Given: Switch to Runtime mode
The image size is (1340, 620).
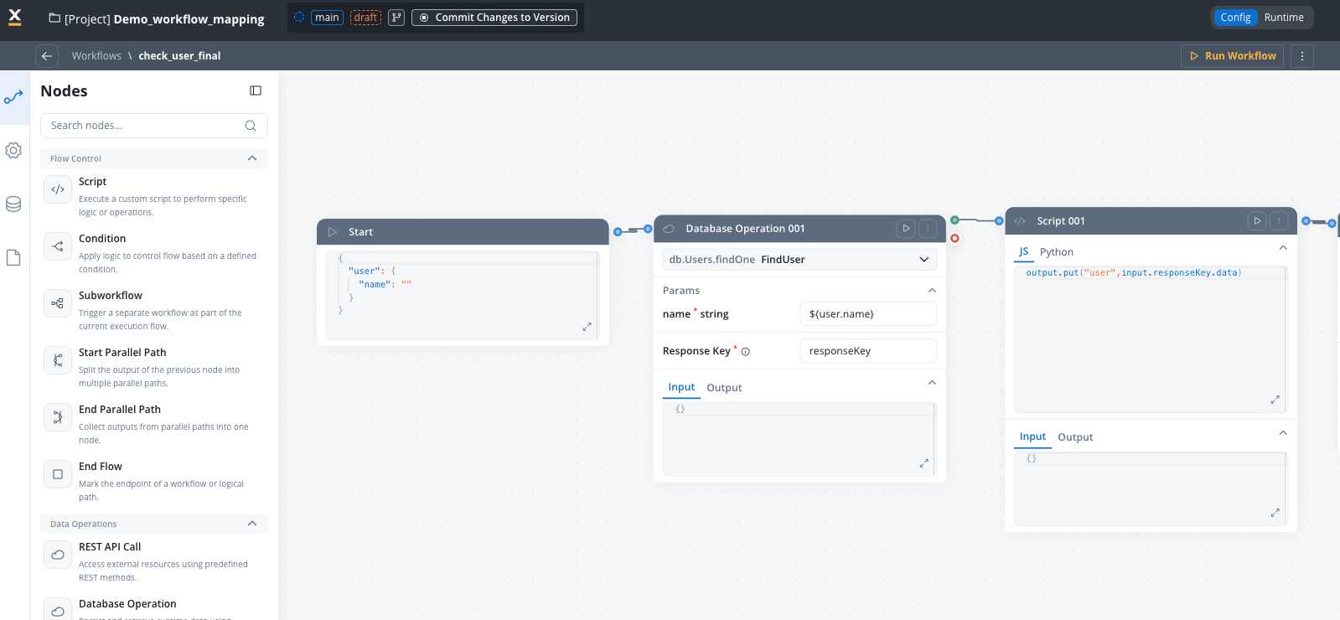Looking at the screenshot, I should [x=1283, y=18].
